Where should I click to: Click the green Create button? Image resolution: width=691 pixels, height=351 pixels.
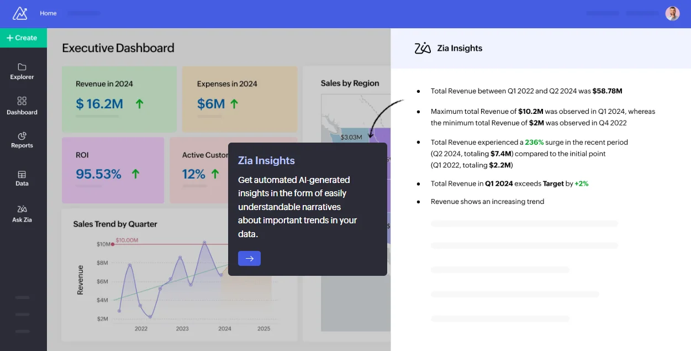[23, 38]
